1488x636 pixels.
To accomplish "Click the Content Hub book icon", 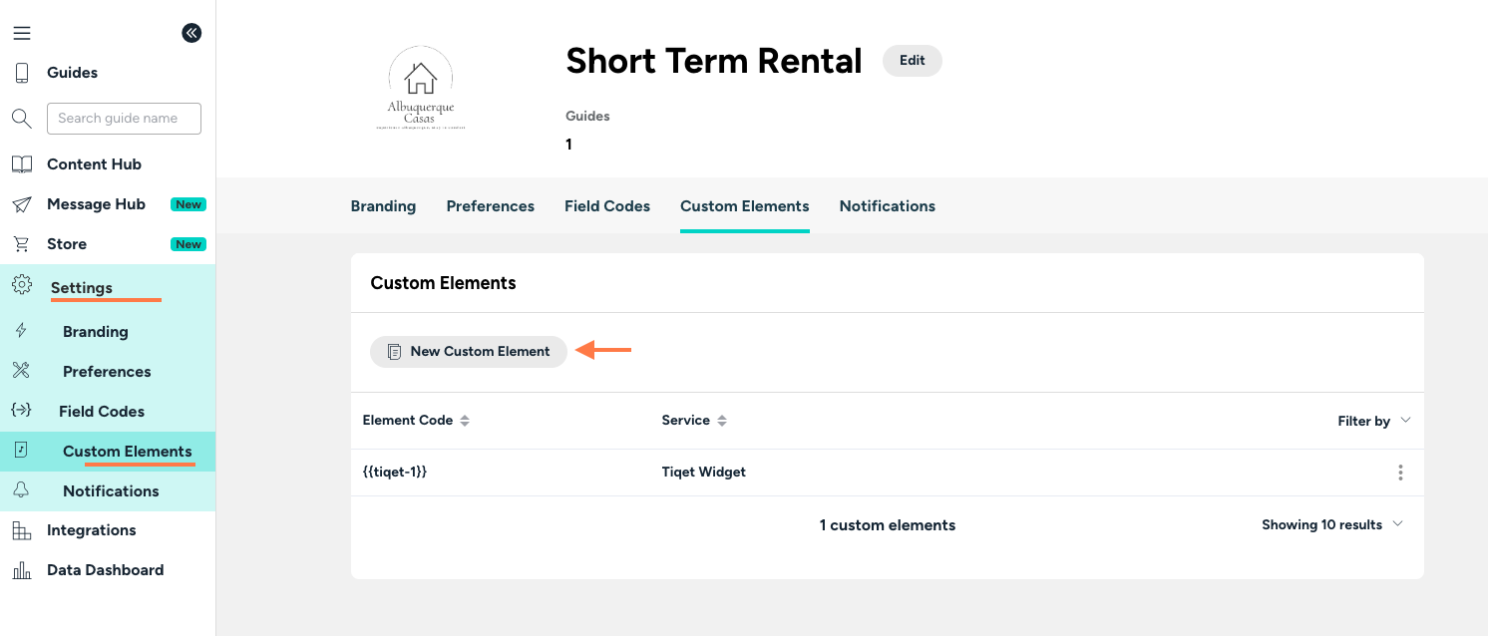I will click(x=22, y=164).
